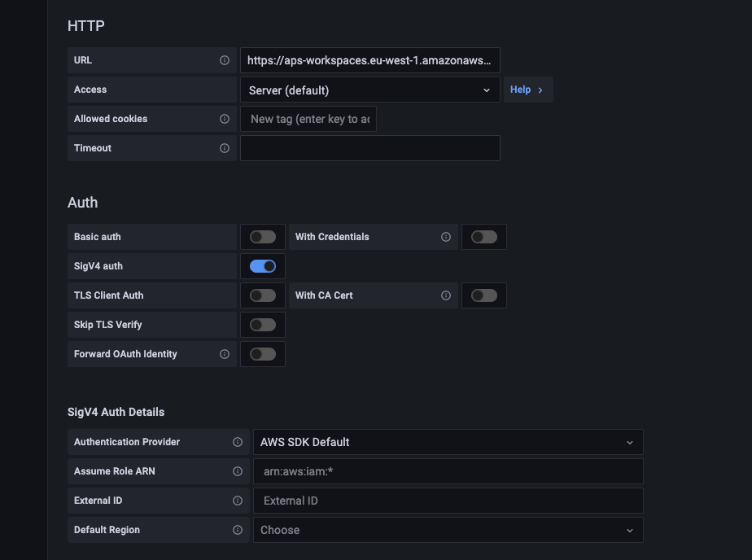Viewport: 752px width, 560px height.
Task: Open the Help link
Action: coord(526,90)
